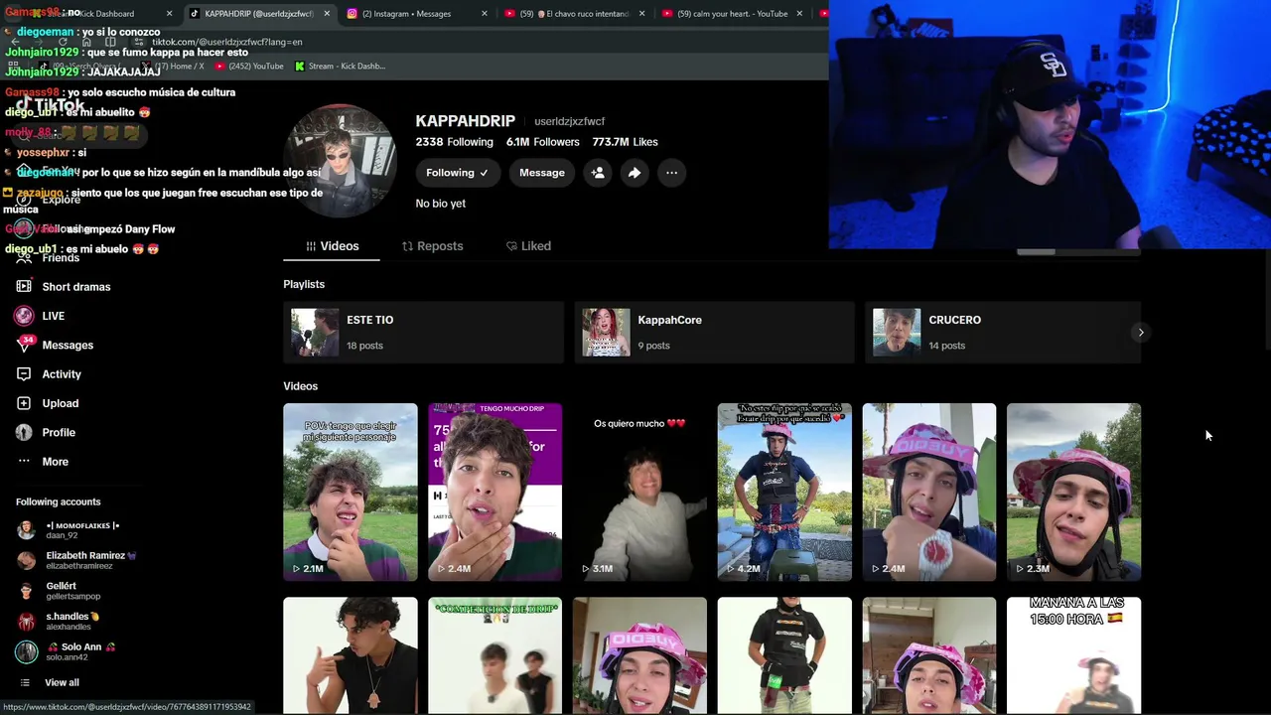Play the video with 4.2M views
The width and height of the screenshot is (1271, 715).
[784, 492]
